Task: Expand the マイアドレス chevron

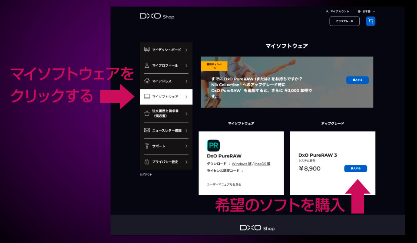Action: pos(186,81)
